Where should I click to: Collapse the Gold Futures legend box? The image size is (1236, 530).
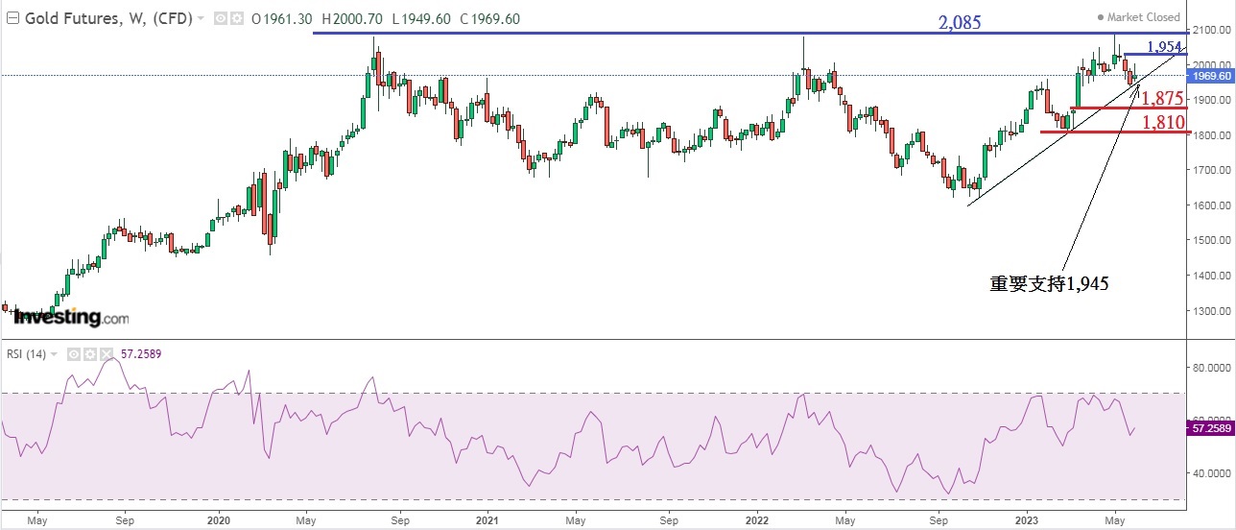pos(11,18)
